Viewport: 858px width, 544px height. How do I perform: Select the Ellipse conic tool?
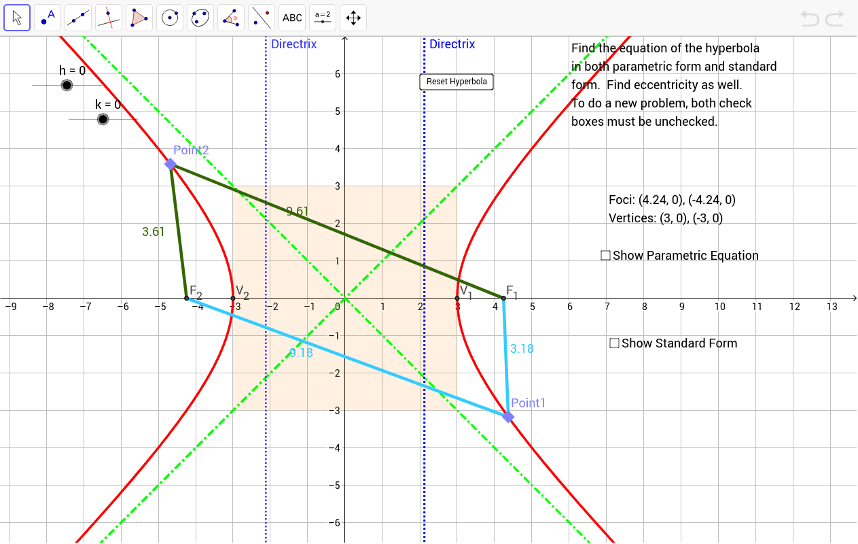click(200, 18)
